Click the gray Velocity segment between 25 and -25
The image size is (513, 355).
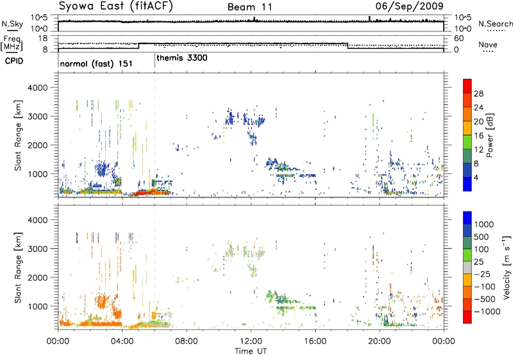pos(467,267)
